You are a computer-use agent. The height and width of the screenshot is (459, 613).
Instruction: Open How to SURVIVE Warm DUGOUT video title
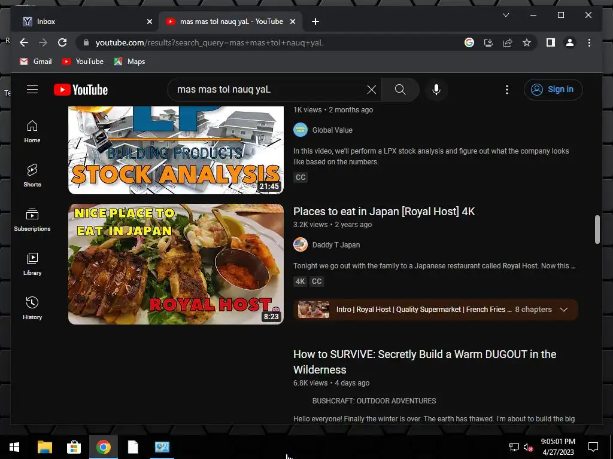coord(424,362)
